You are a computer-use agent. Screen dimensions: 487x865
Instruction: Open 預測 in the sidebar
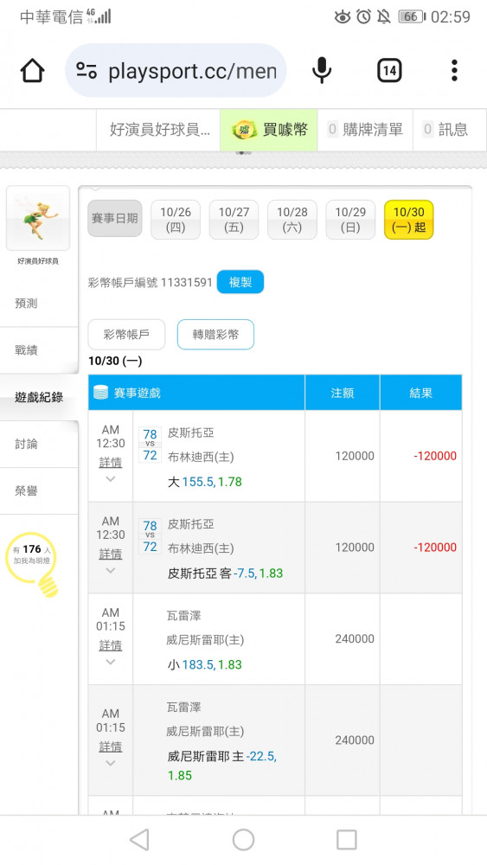(39, 304)
